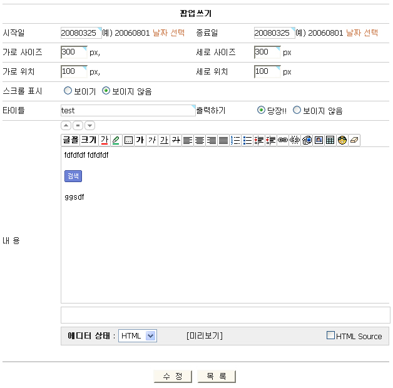Click the title input field containing 'test'

(128, 111)
